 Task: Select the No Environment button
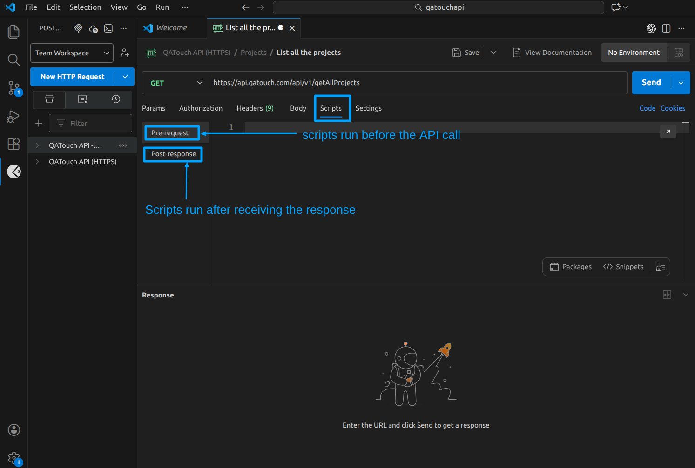coord(634,53)
